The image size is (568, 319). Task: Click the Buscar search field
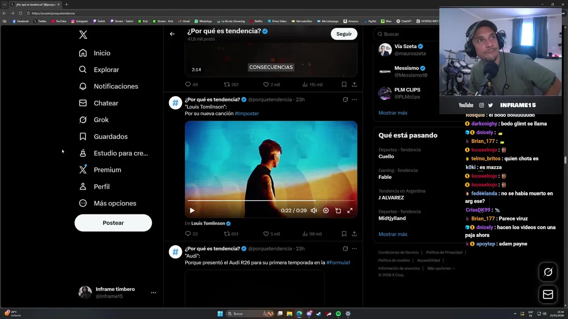pos(406,34)
